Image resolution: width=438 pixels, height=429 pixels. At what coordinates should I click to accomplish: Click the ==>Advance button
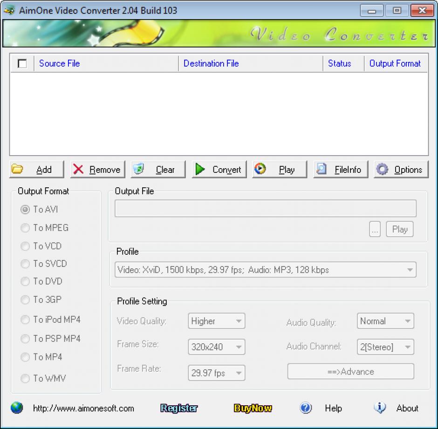[x=350, y=371]
